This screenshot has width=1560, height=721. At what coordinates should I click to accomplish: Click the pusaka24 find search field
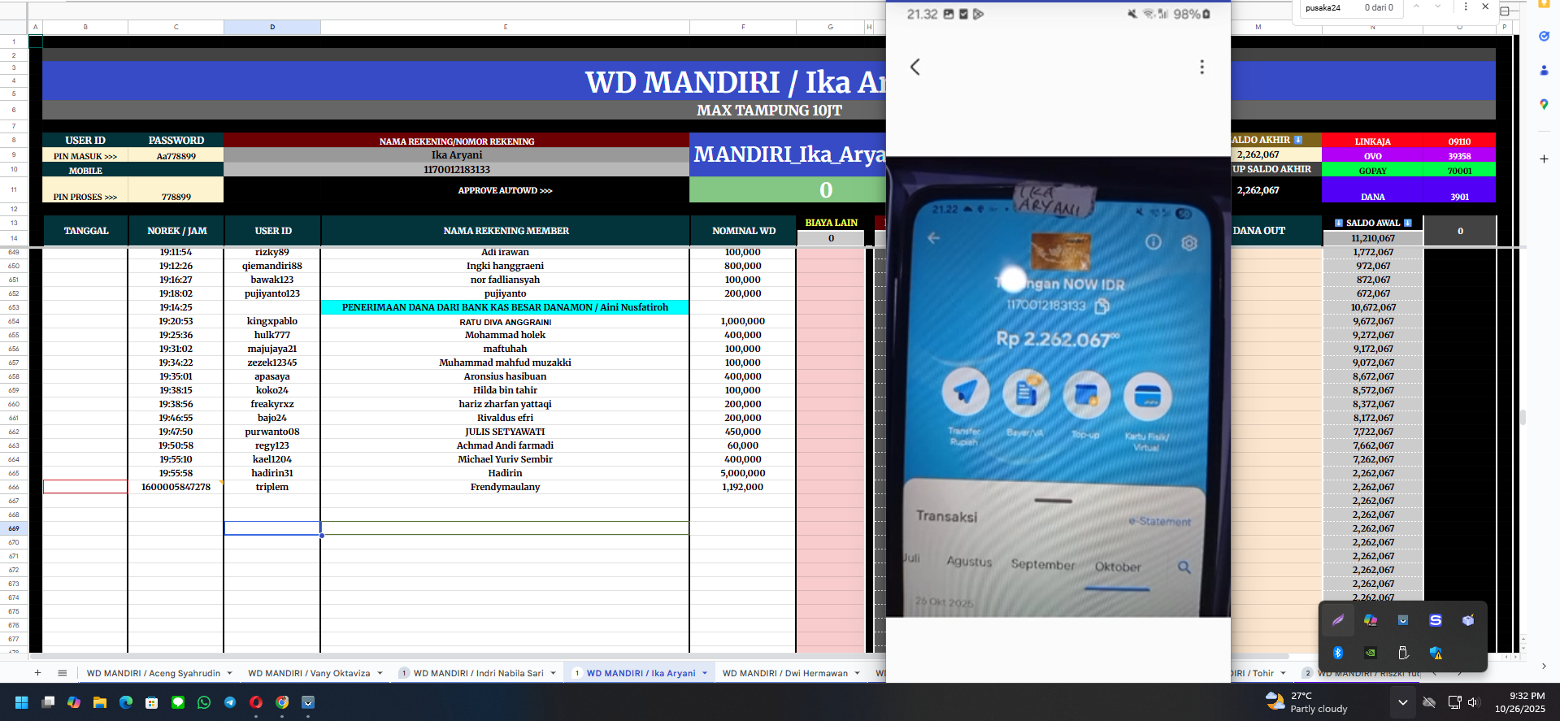[1330, 7]
